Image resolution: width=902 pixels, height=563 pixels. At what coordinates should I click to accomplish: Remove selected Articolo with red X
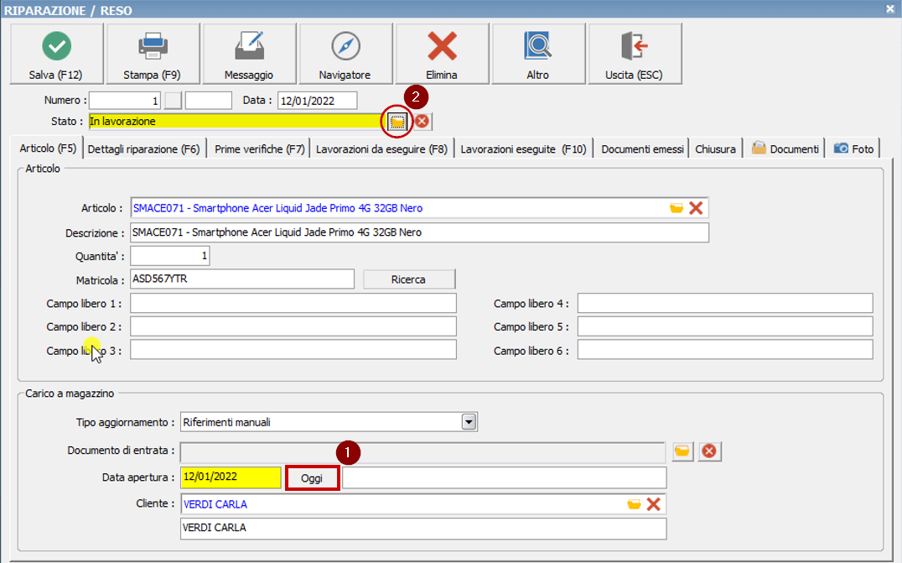click(x=696, y=208)
